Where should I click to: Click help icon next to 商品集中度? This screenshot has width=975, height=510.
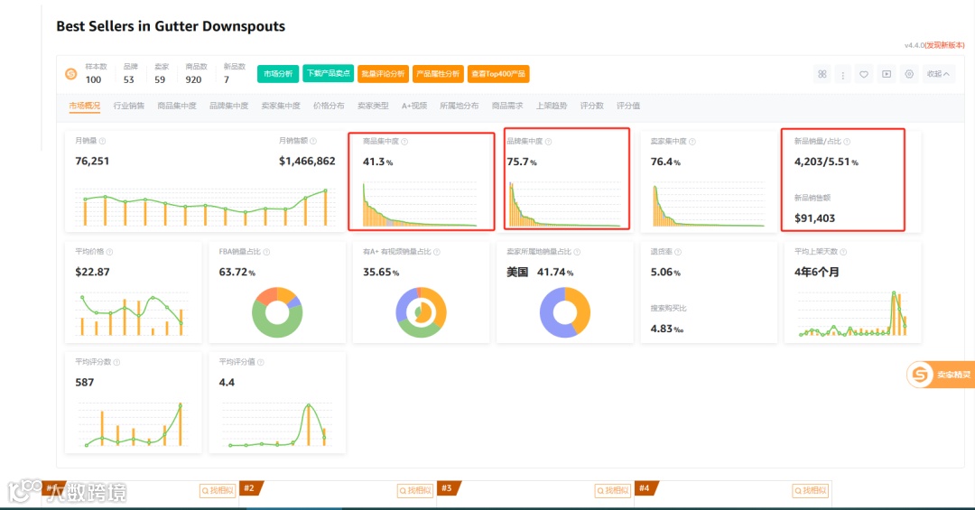coord(404,142)
